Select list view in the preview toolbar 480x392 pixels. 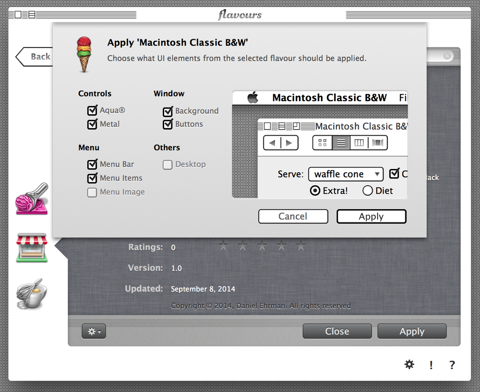341,143
